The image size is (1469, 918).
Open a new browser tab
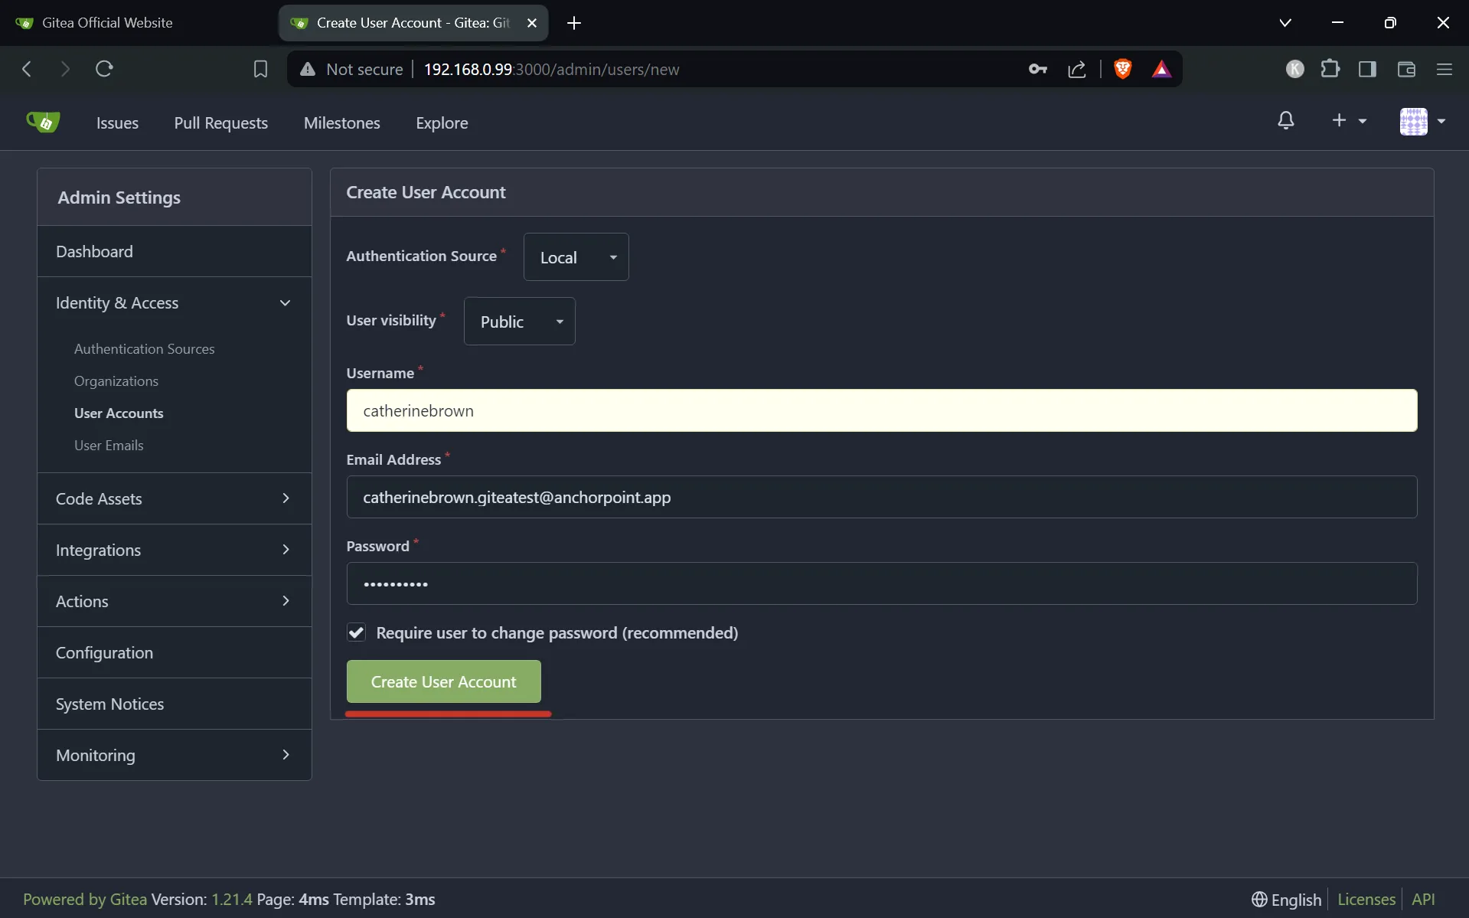[574, 23]
